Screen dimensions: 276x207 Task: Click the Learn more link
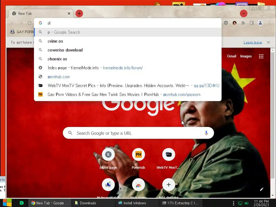coord(253,42)
